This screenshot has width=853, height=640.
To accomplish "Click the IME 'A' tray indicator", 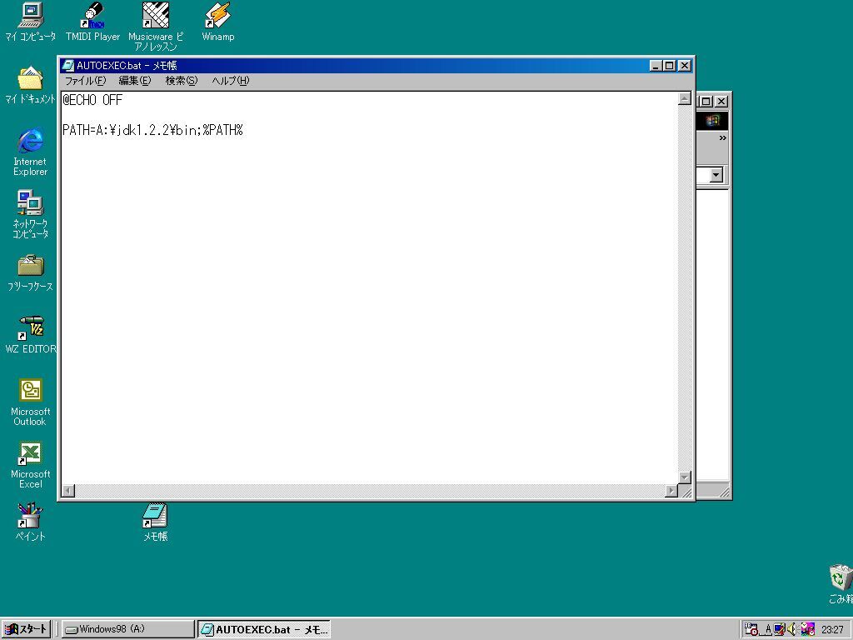I will 767,630.
